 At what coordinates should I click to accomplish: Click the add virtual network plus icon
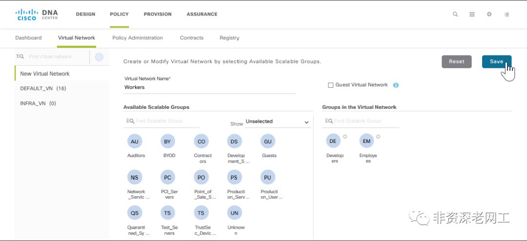pyautogui.click(x=99, y=57)
